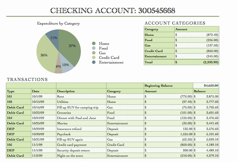Click 'Credit card payment' description cell
The image size is (238, 162).
81,145
